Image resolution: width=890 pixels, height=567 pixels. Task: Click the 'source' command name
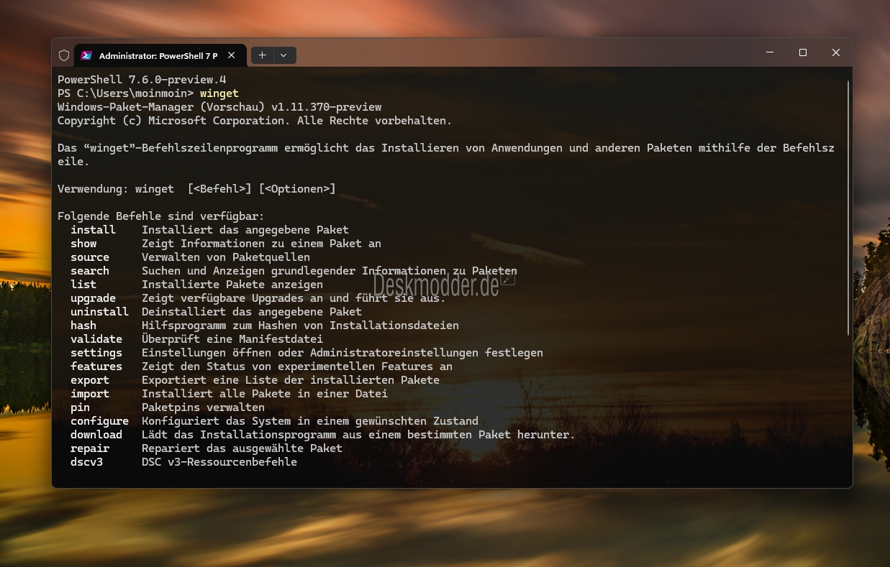(90, 257)
